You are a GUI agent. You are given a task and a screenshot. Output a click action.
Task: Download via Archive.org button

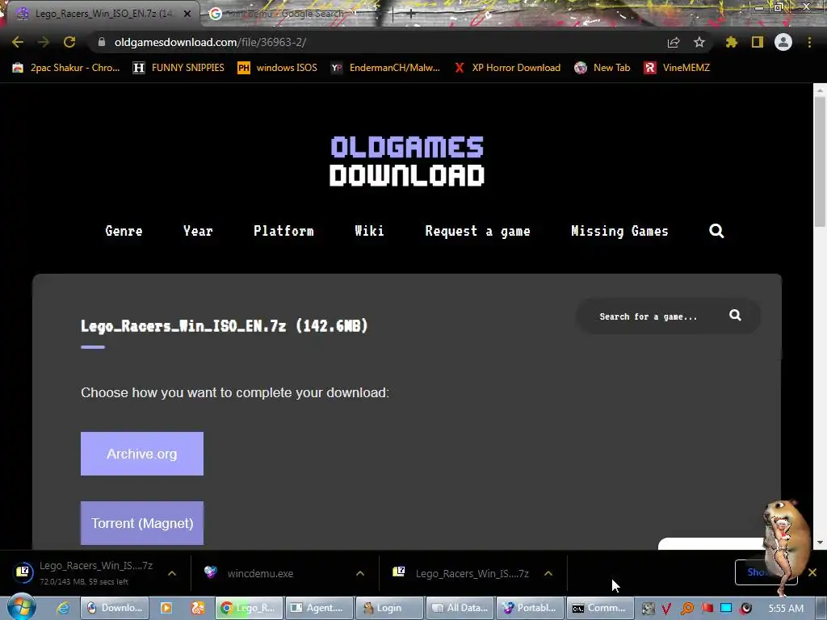click(x=142, y=454)
